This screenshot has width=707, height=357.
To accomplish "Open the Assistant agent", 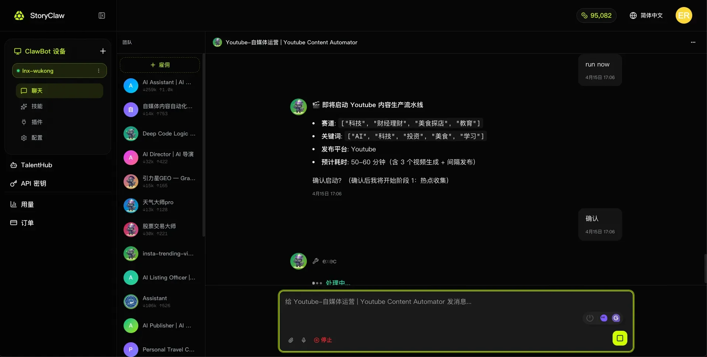I will click(160, 302).
